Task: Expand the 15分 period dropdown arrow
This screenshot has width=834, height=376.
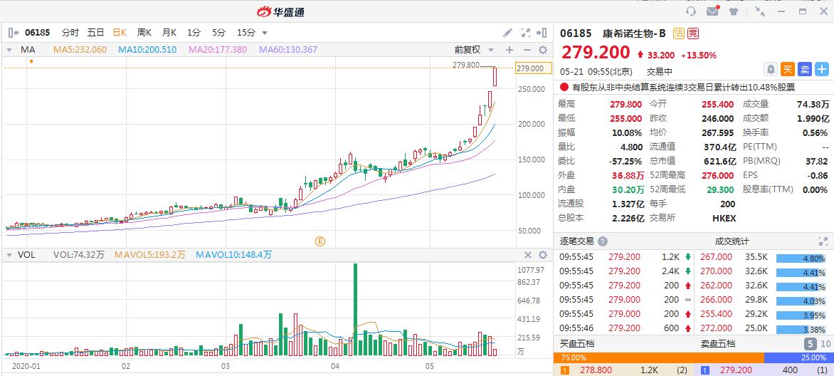Action: 265,33
